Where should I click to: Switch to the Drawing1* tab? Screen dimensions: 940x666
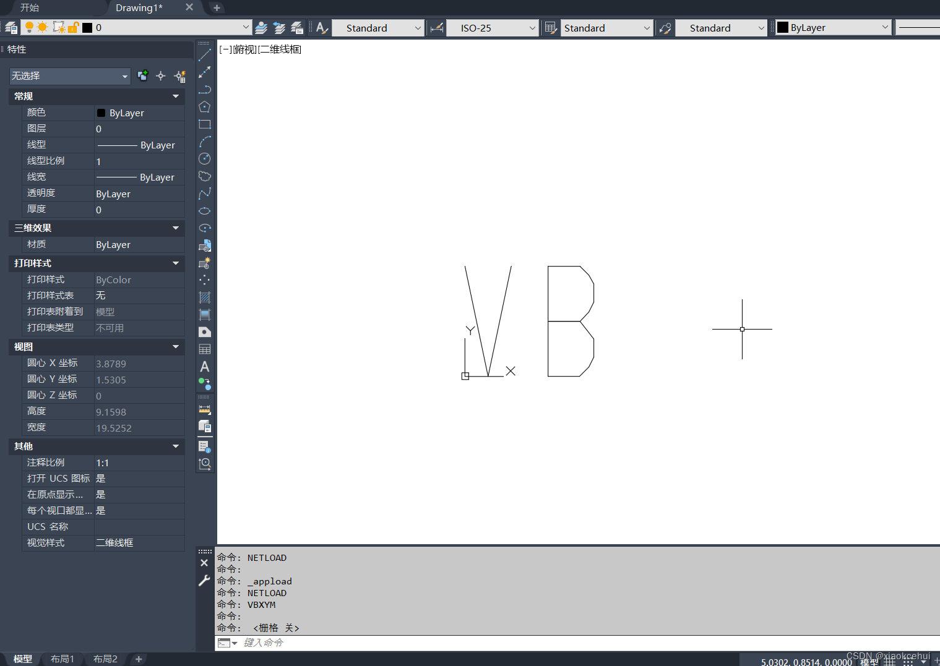pos(139,7)
